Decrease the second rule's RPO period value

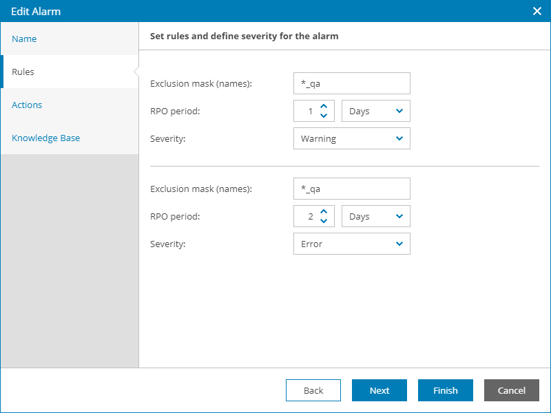click(x=324, y=221)
